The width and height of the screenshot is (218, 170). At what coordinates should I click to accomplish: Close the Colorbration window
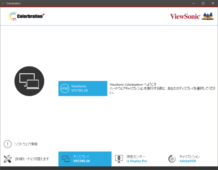(x=213, y=3)
